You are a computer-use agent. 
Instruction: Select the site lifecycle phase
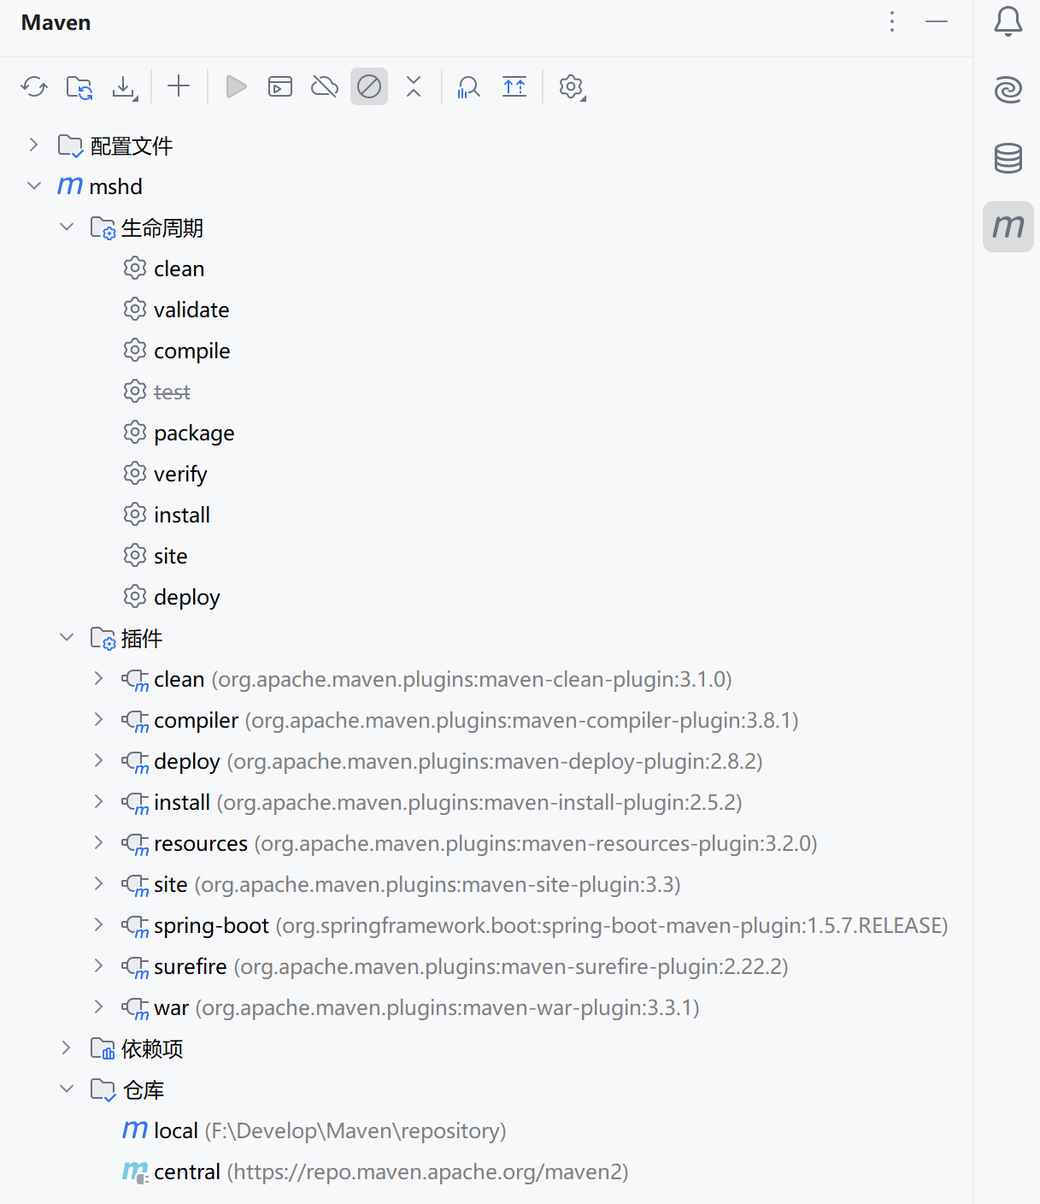pos(156,556)
